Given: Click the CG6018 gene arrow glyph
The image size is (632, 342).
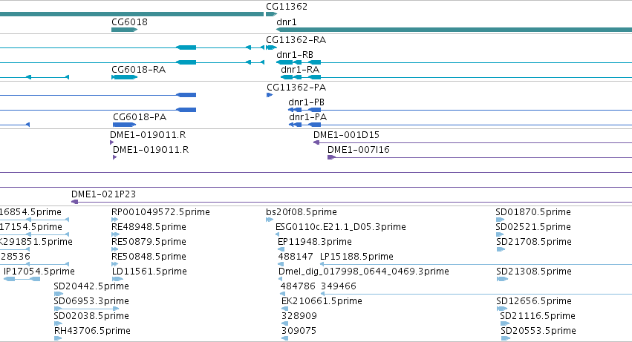Looking at the screenshot, I should [x=125, y=30].
